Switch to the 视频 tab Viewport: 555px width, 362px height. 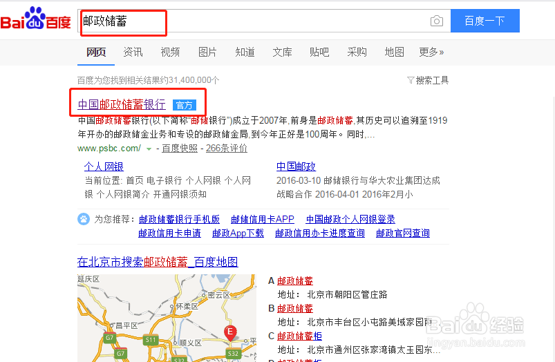[x=170, y=53]
